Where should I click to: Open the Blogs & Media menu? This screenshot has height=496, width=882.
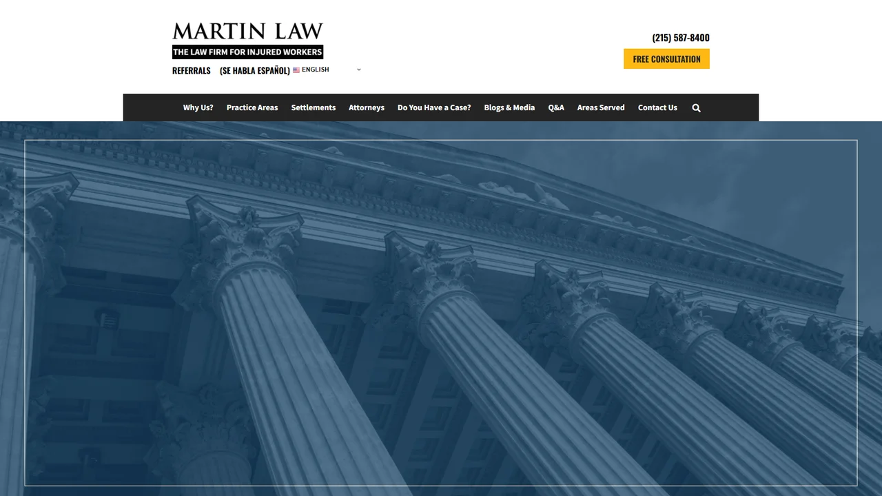click(509, 107)
